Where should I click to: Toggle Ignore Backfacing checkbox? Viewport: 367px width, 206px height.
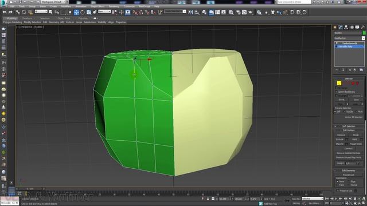[x=337, y=92]
